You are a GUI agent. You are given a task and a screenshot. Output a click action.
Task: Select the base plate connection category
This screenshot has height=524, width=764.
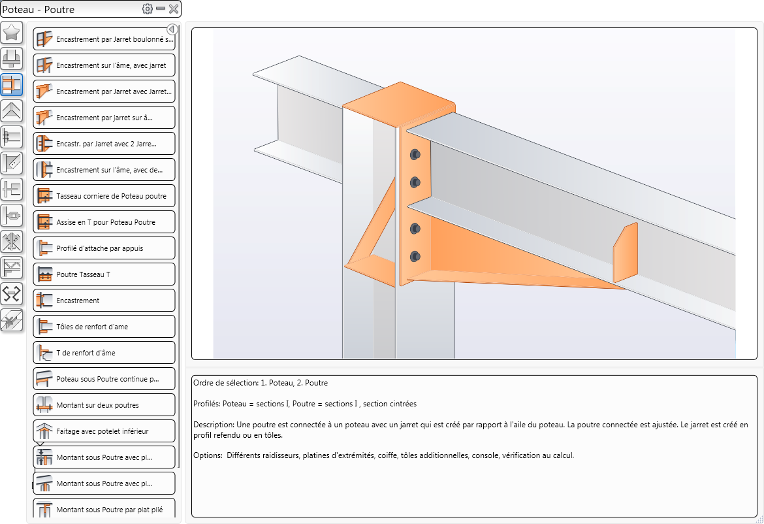(12, 59)
